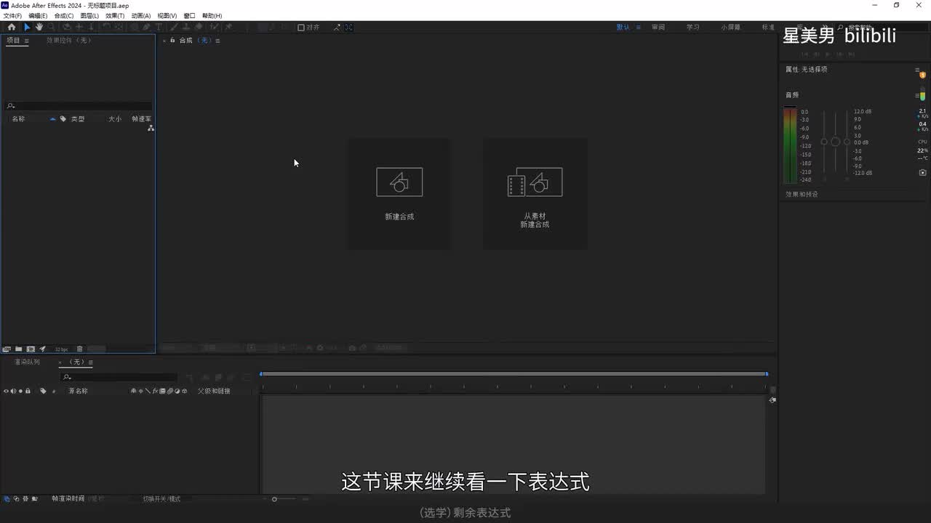Click Interpret Footage icon in Project panel
This screenshot has width=931, height=523.
[7, 349]
